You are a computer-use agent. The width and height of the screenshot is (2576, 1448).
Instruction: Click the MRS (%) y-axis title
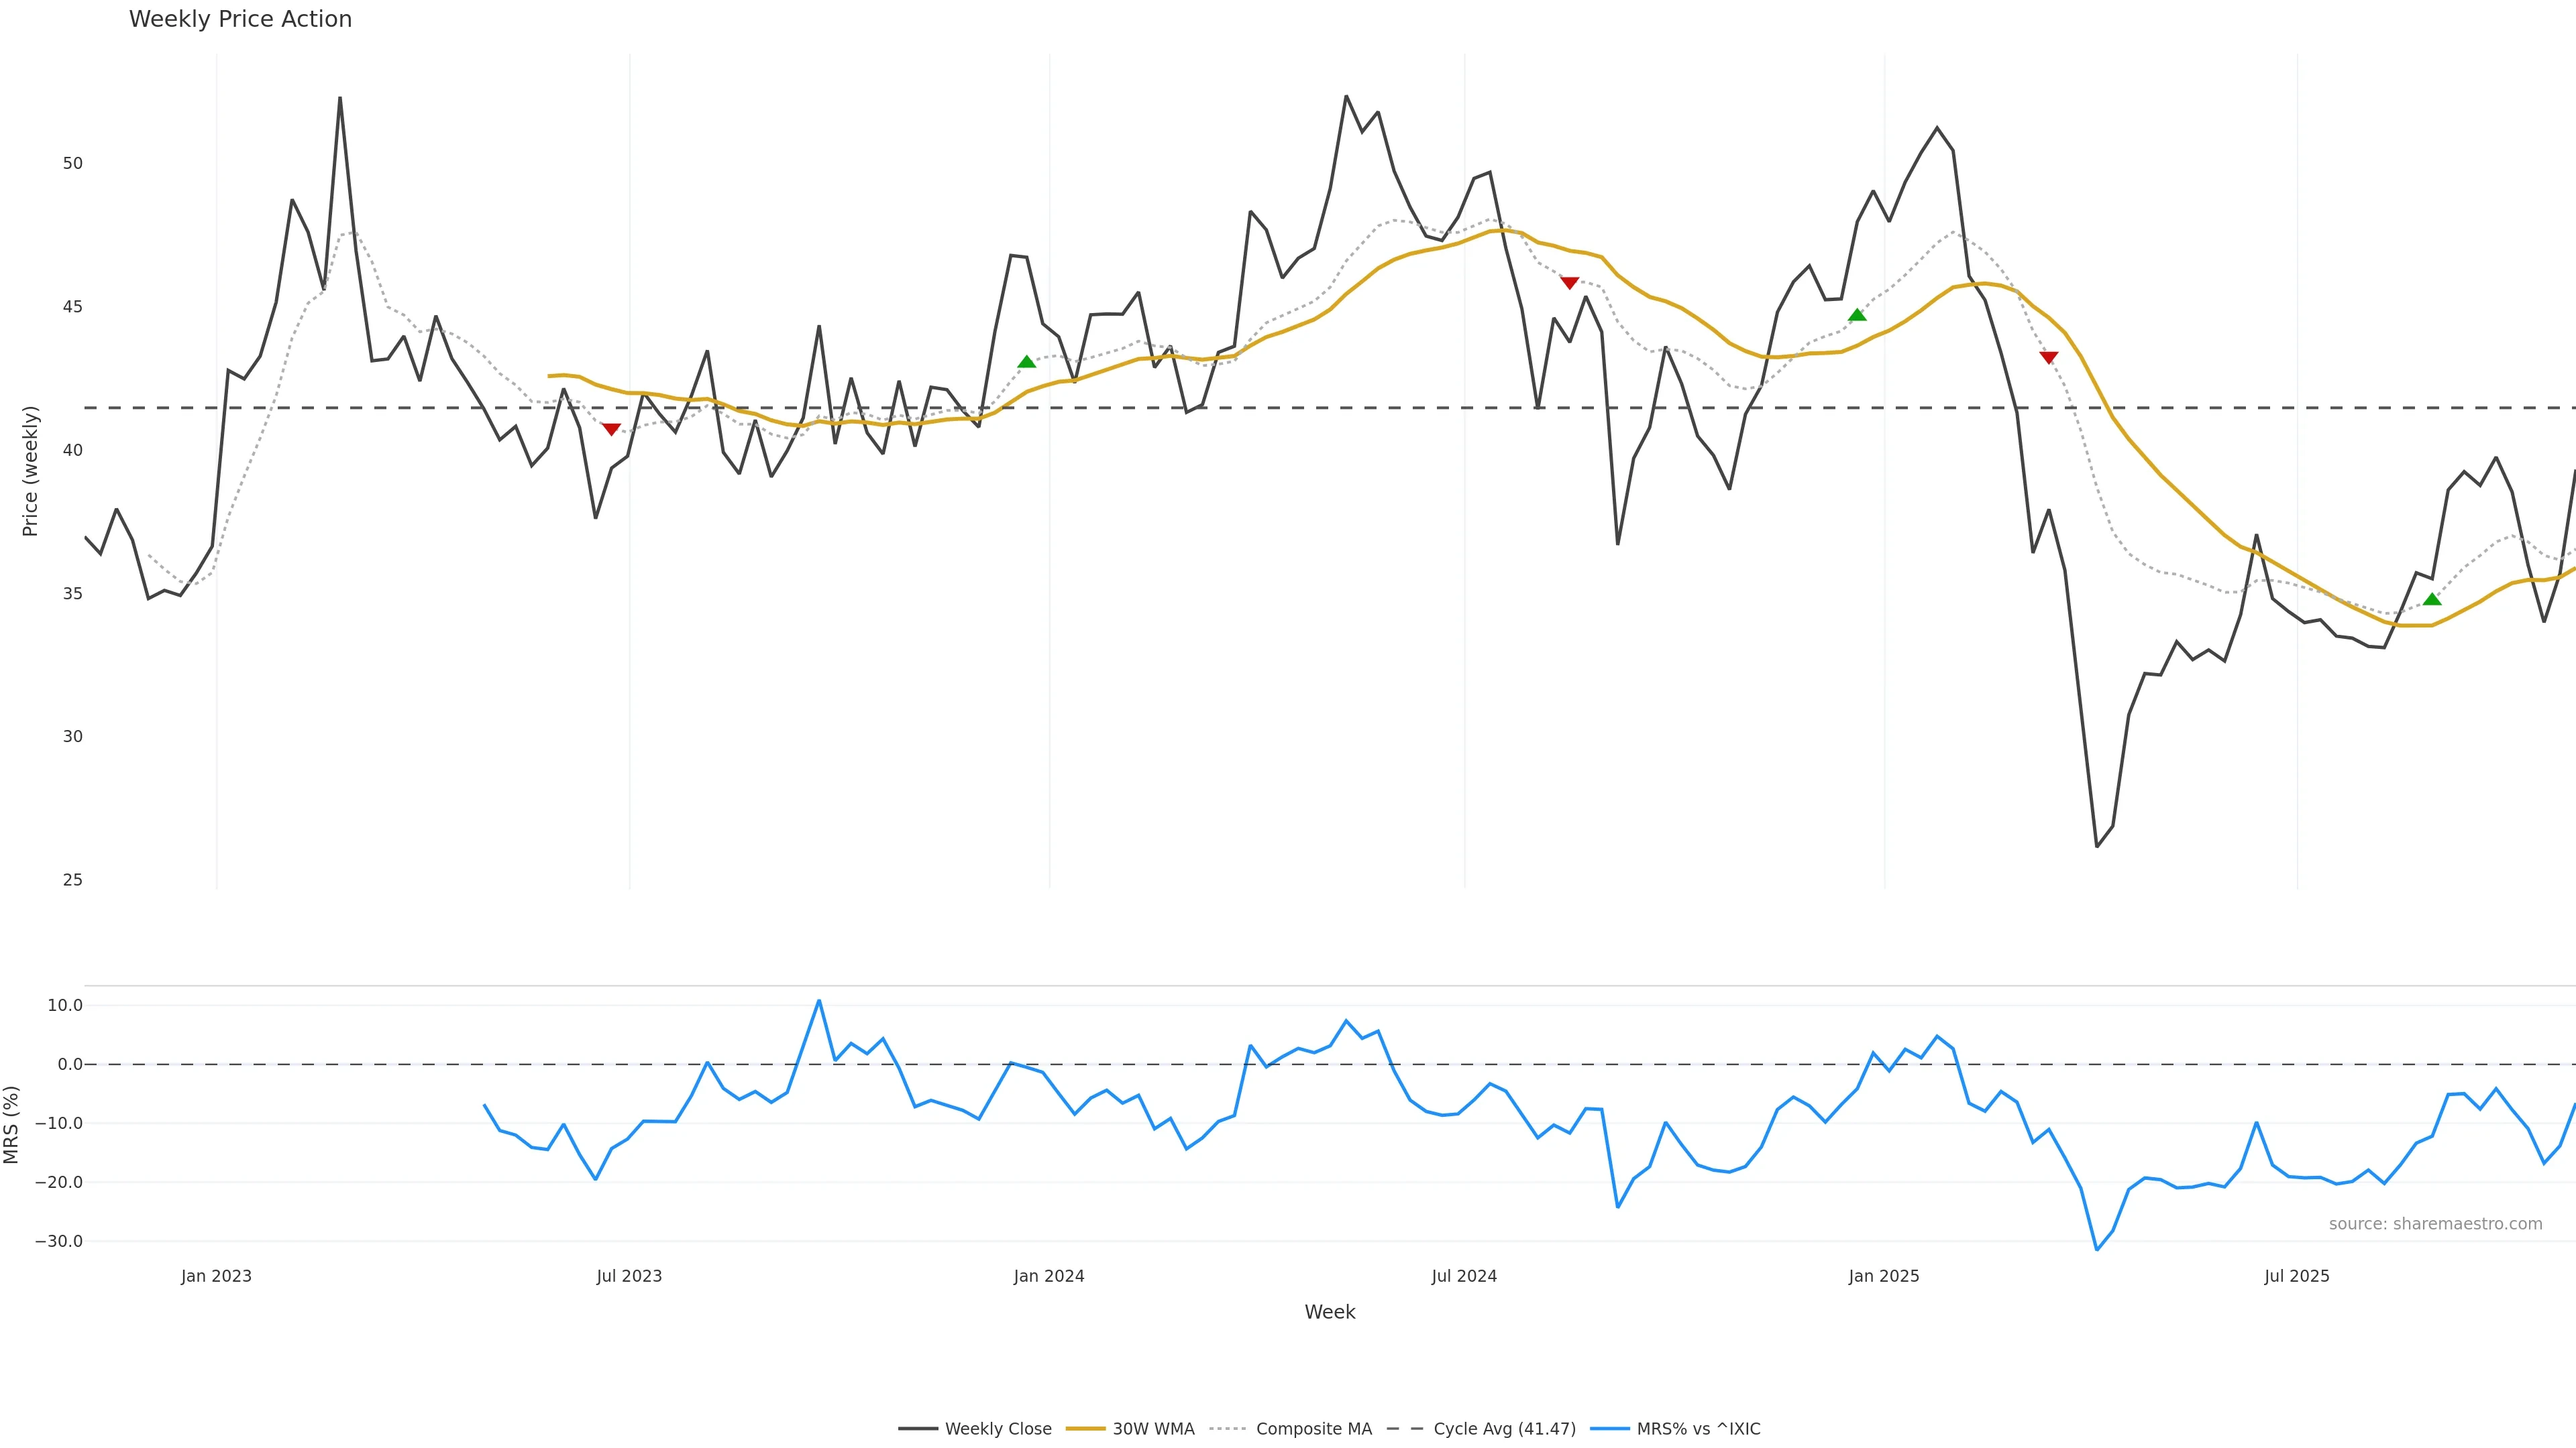[12, 1124]
